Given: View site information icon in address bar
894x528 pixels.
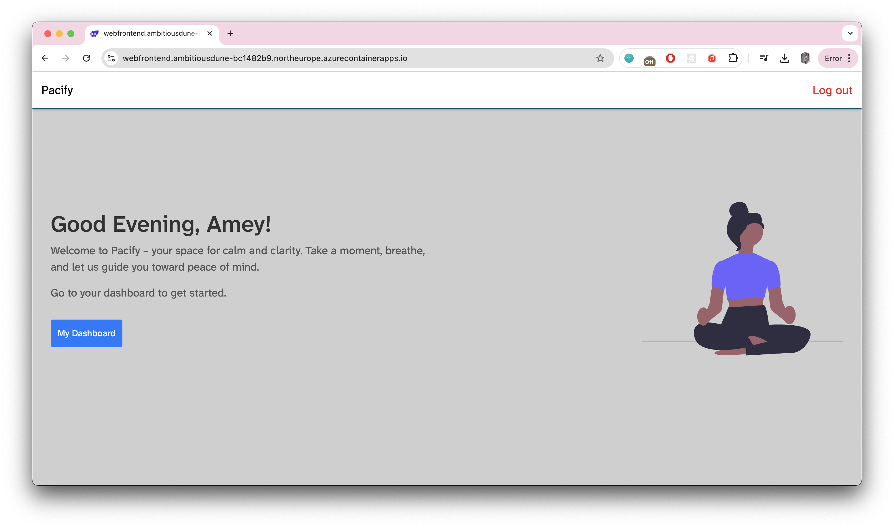Looking at the screenshot, I should point(111,58).
